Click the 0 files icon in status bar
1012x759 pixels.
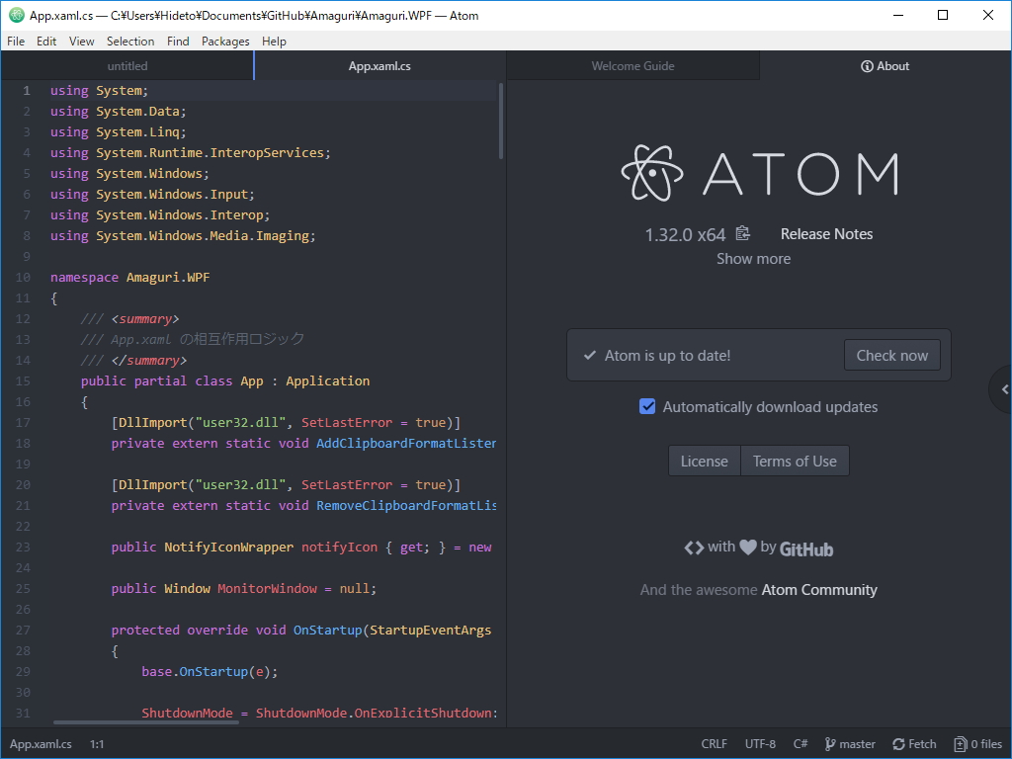[x=961, y=743]
